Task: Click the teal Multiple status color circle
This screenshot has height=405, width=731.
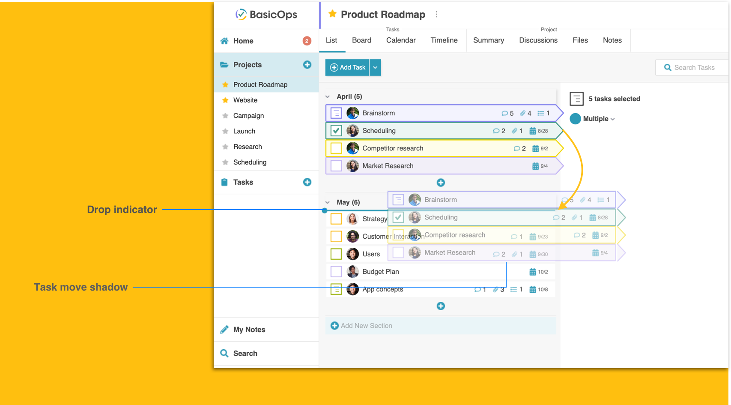Action: (x=575, y=119)
